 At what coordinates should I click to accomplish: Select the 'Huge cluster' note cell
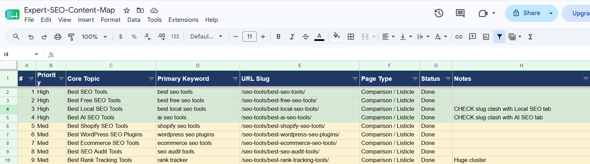[521, 160]
